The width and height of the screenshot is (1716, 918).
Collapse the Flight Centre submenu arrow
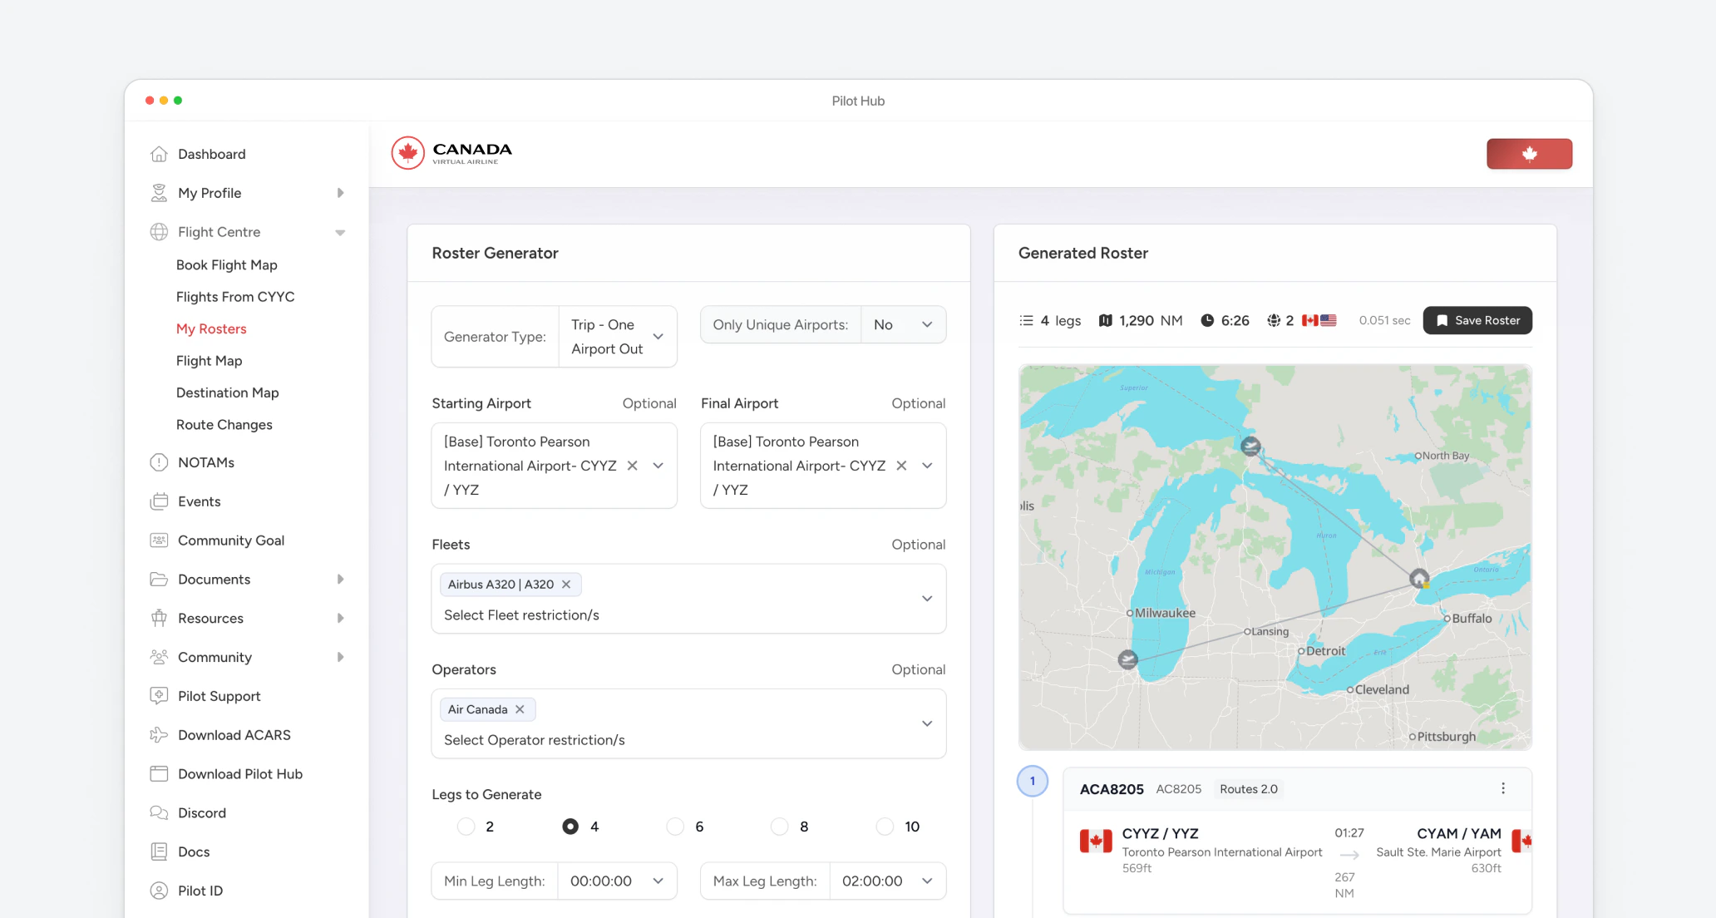pos(340,233)
